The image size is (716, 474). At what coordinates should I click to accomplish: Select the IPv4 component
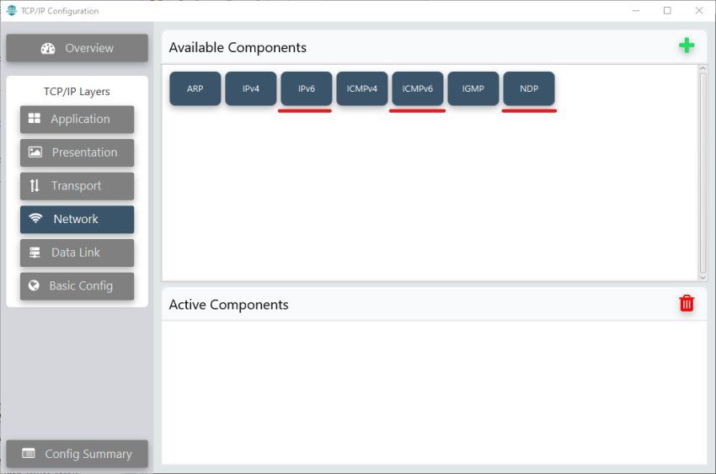(x=251, y=88)
